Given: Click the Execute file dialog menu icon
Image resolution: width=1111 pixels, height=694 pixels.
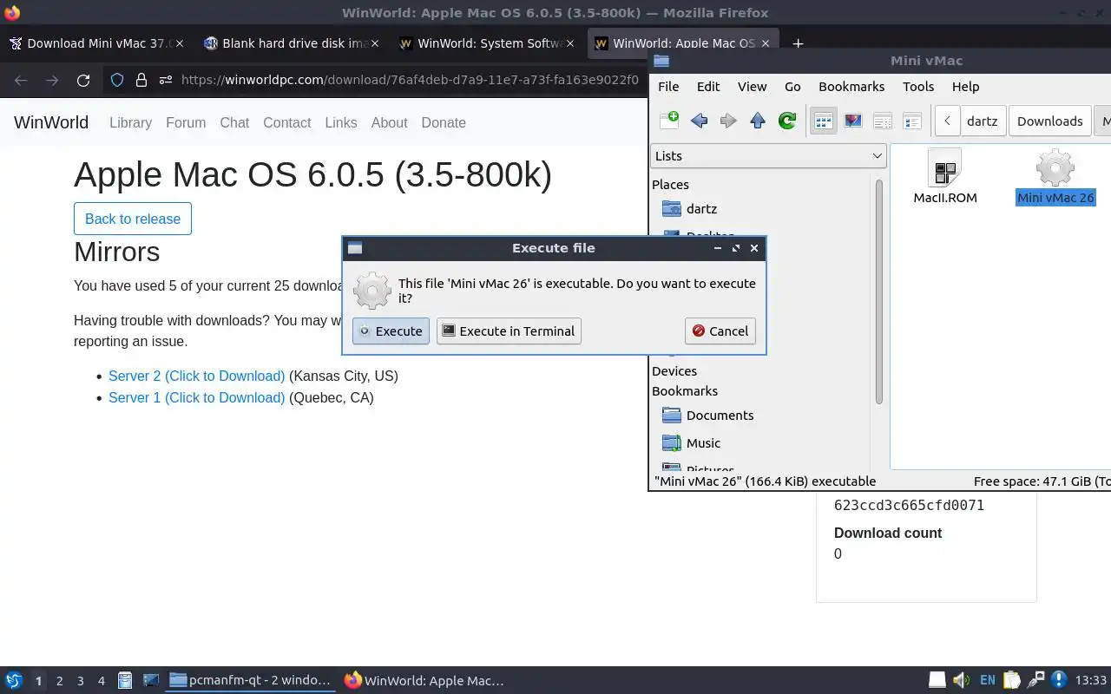Looking at the screenshot, I should [x=354, y=248].
